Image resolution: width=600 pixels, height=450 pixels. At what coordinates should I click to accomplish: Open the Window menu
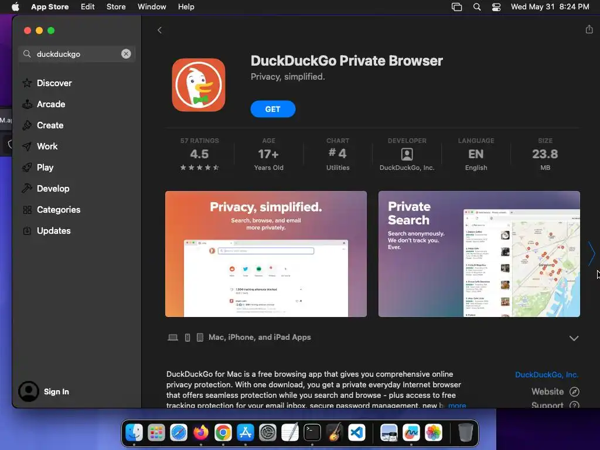152,6
